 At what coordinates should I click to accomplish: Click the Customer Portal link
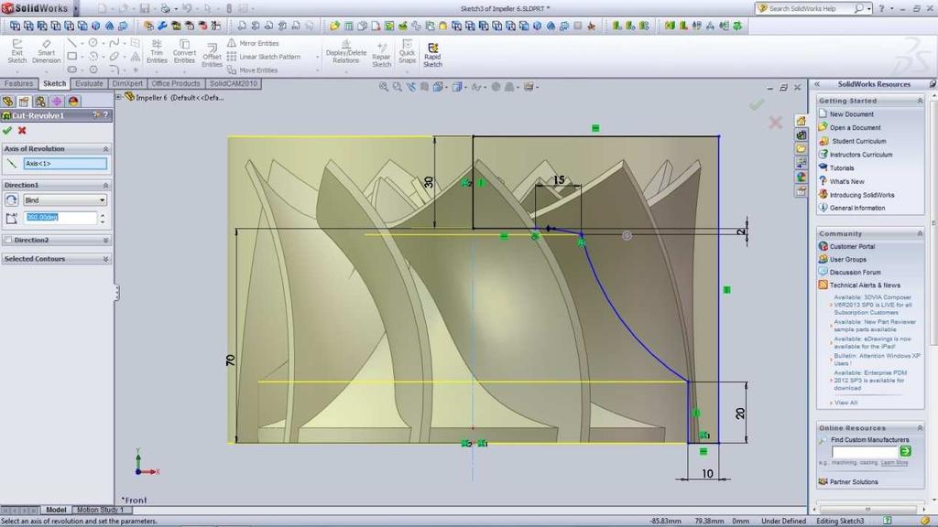(x=852, y=246)
